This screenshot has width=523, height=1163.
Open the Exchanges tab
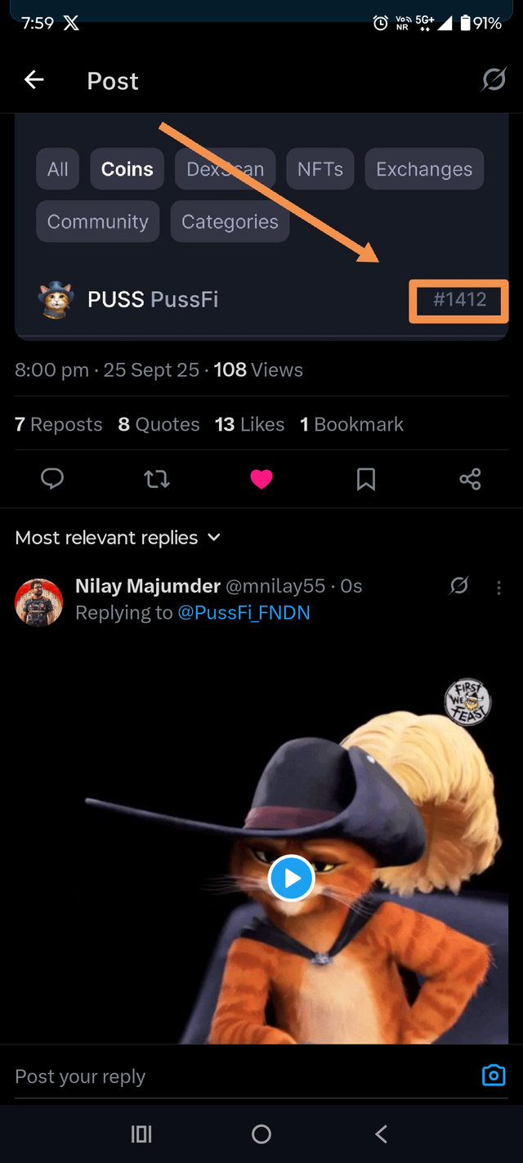423,169
